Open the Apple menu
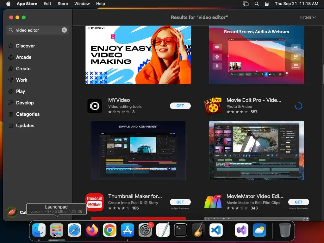Image resolution: width=324 pixels, height=243 pixels. click(x=8, y=4)
